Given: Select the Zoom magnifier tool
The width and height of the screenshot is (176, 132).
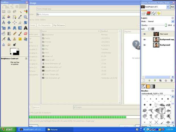Looking at the screenshot, I should [x=26, y=17].
